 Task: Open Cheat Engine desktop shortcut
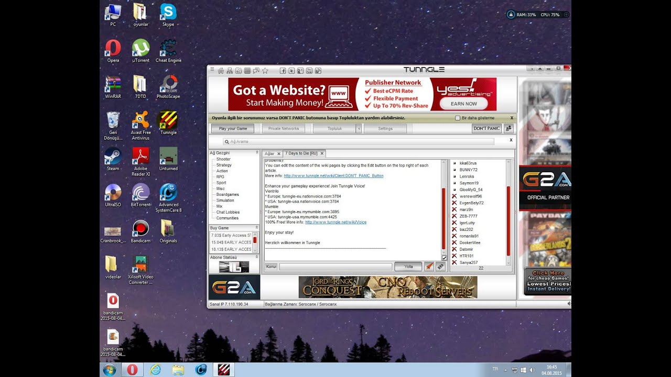coord(168,51)
